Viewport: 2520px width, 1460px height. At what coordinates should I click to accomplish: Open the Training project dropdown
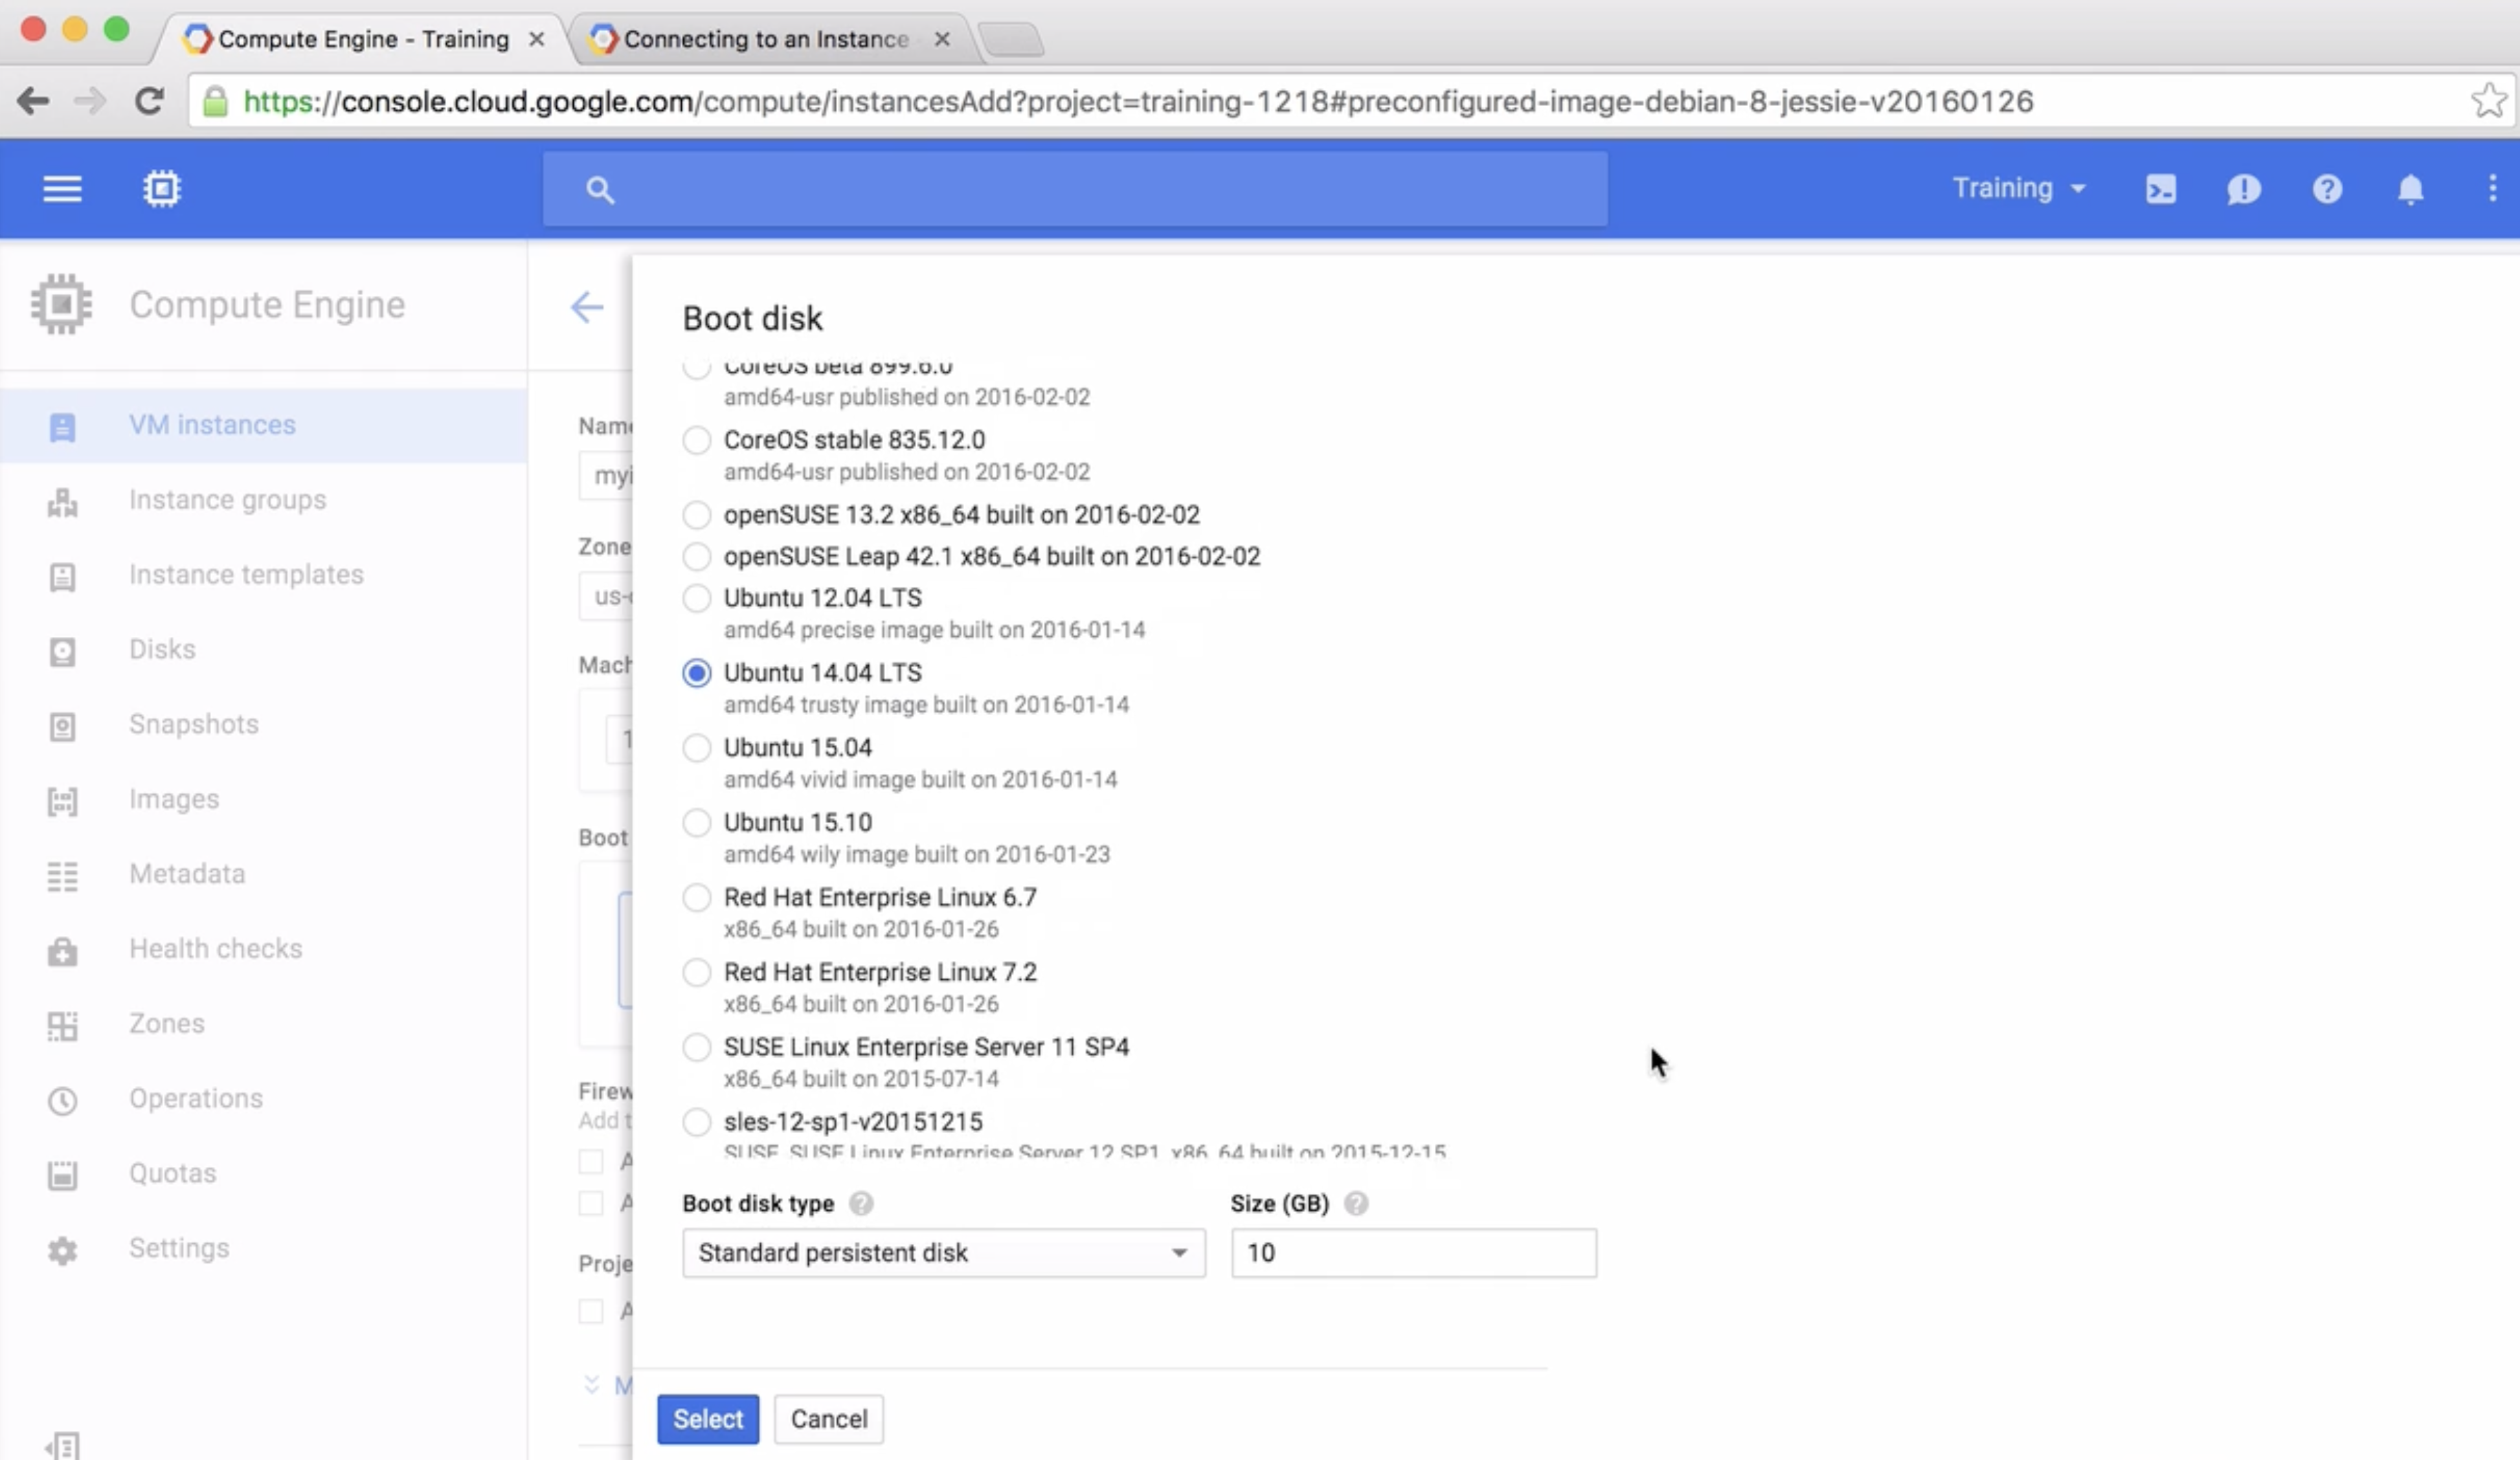(x=2019, y=189)
